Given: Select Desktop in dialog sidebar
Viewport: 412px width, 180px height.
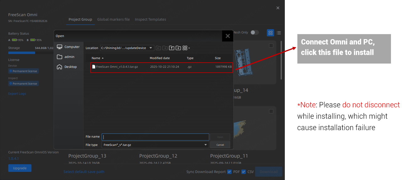Looking at the screenshot, I should coord(67,67).
